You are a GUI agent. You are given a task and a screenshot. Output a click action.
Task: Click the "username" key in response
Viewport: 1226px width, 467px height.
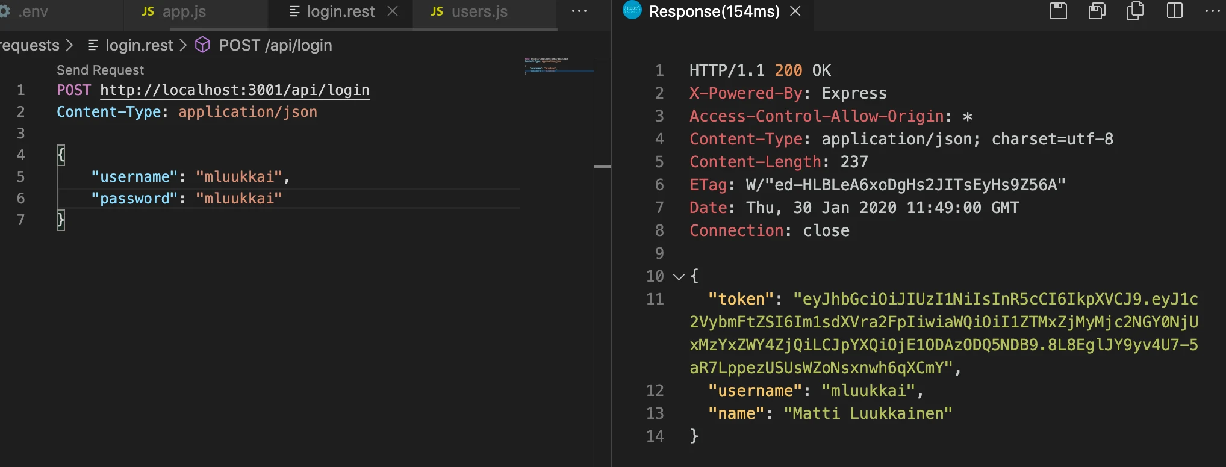755,391
